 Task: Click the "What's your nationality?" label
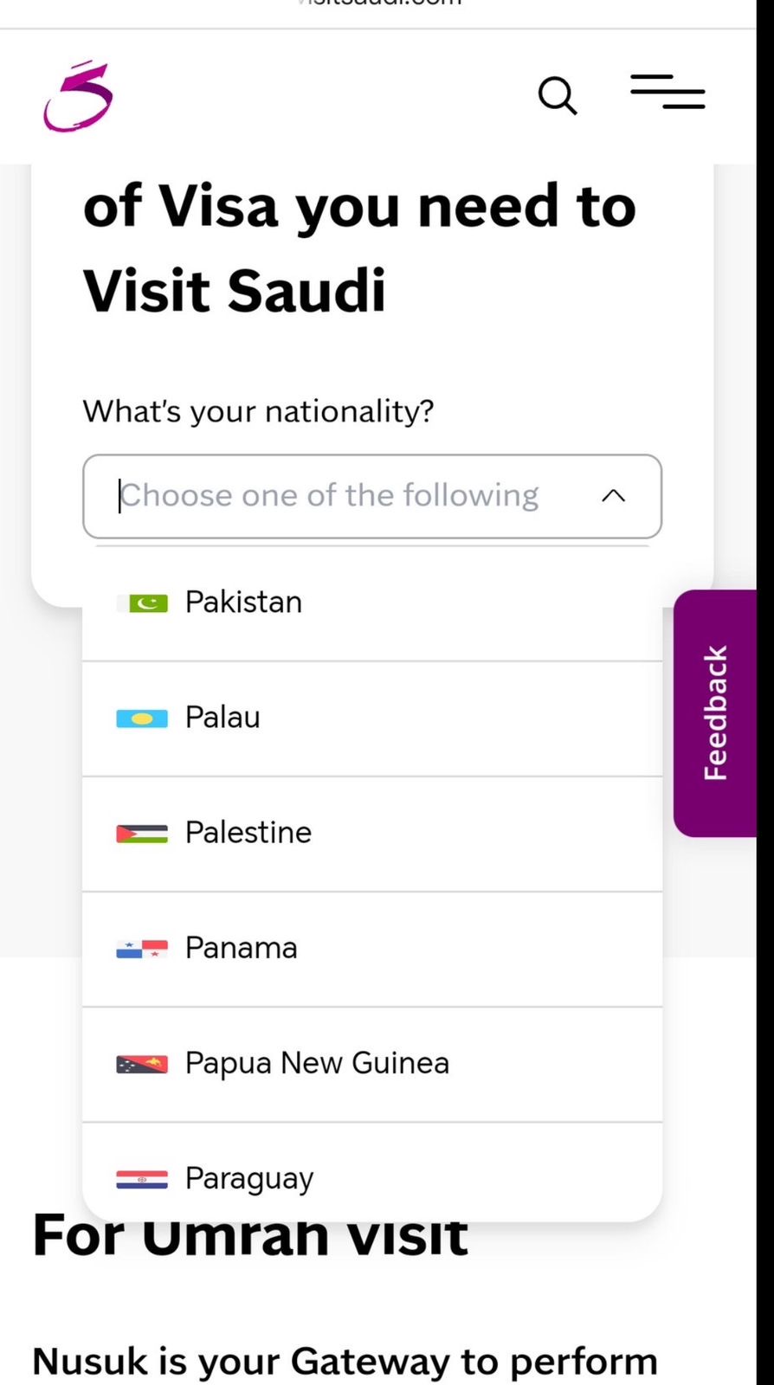click(258, 411)
